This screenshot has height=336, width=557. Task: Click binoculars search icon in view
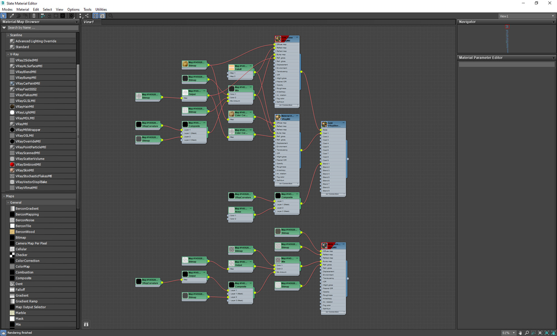click(86, 324)
